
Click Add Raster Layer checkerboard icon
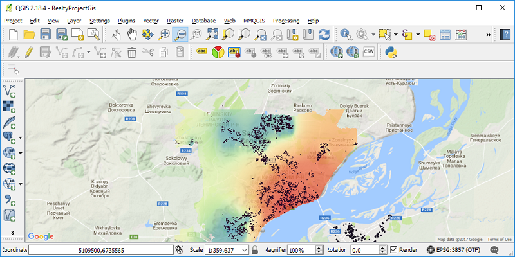pos(9,106)
